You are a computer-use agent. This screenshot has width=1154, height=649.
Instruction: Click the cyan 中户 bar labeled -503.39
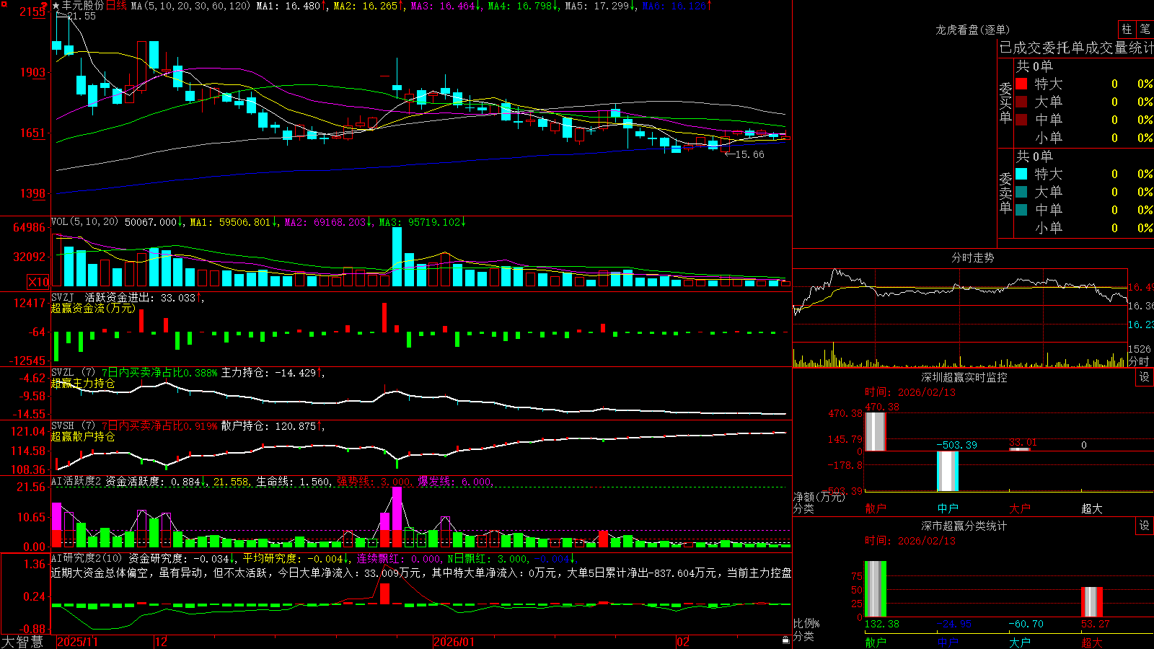[947, 471]
